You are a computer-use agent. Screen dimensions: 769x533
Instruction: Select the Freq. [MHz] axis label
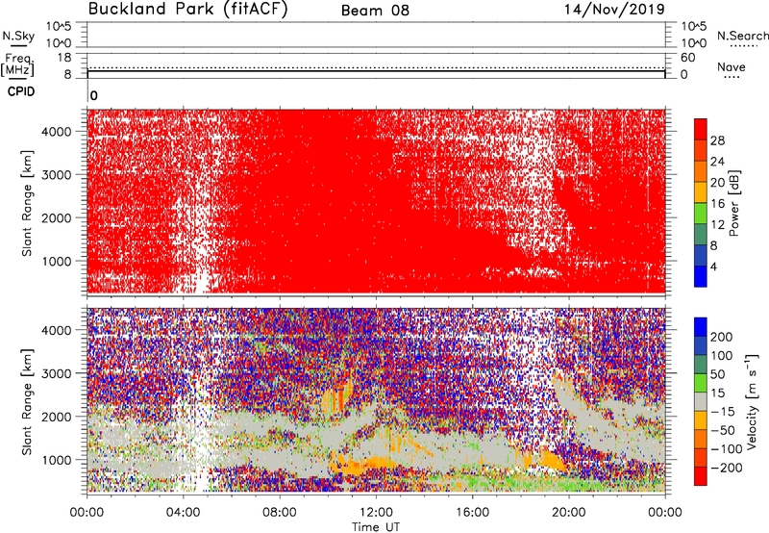[17, 65]
